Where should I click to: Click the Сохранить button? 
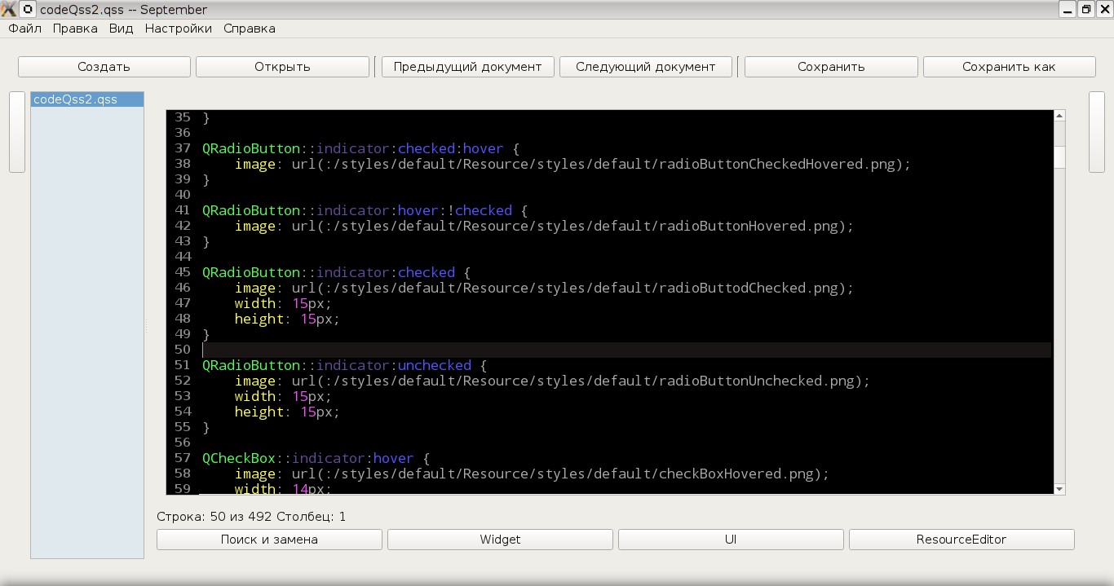[831, 67]
